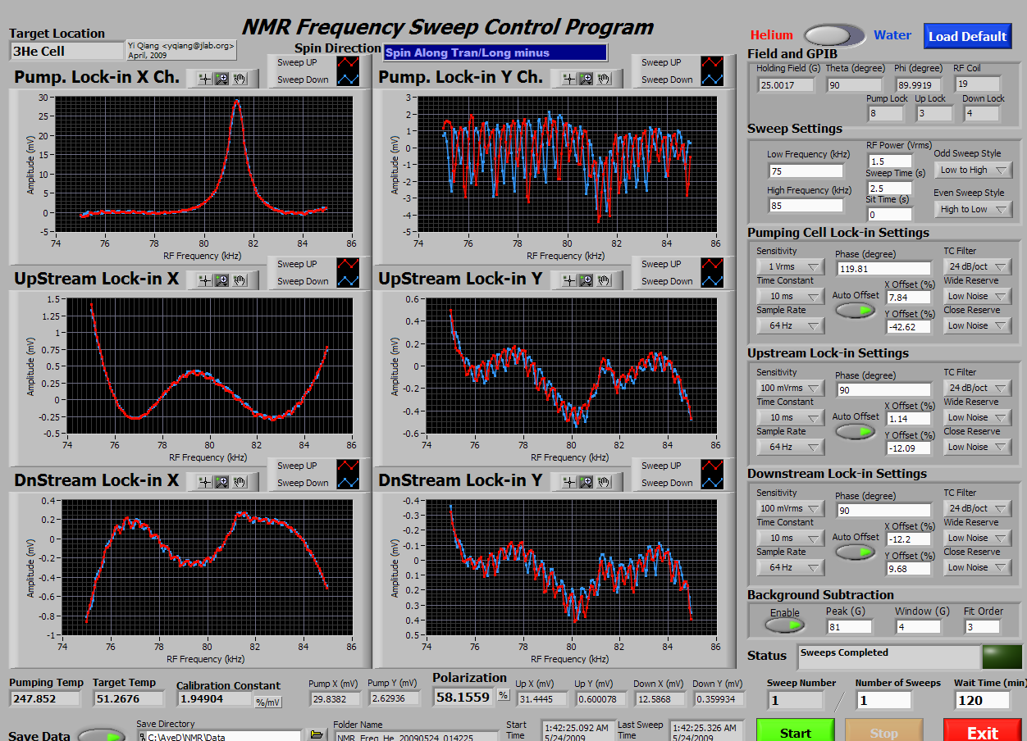Select pan hand tool on UpStream Lock-in X graph
Image resolution: width=1027 pixels, height=741 pixels.
(240, 280)
